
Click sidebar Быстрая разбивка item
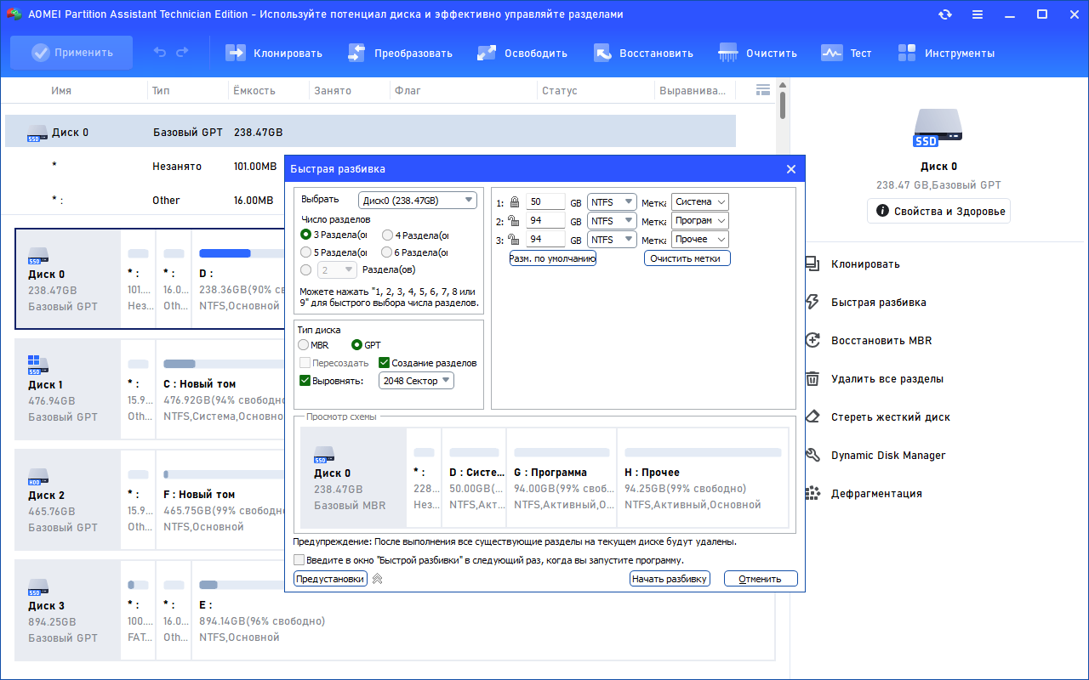(867, 303)
